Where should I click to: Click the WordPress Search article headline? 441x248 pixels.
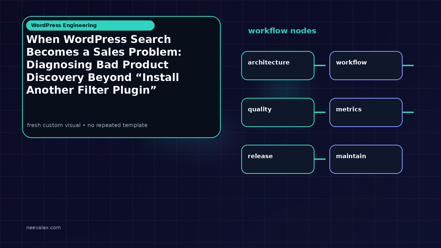point(104,65)
